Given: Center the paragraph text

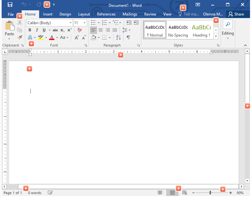Looking at the screenshot, I should [x=101, y=30].
